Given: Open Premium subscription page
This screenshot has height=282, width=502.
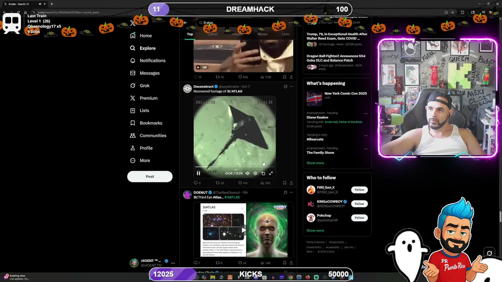Looking at the screenshot, I should click(x=144, y=98).
